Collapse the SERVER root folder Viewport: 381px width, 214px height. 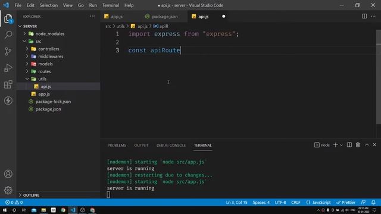coord(20,26)
